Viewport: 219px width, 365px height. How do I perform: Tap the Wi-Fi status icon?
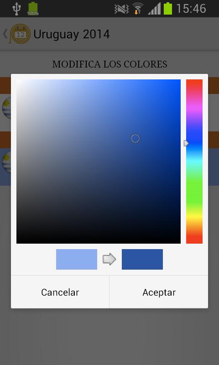(137, 9)
